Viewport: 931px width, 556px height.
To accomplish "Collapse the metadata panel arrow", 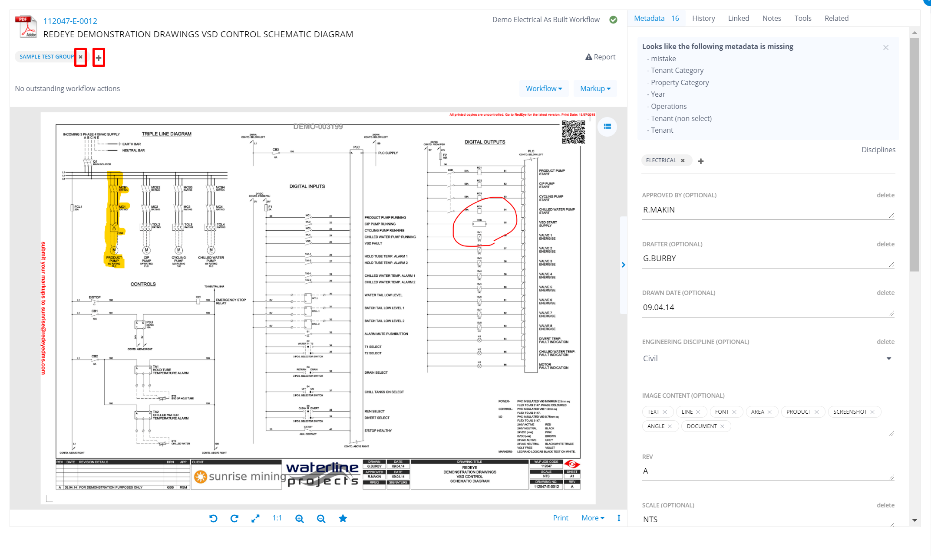I will [x=624, y=265].
